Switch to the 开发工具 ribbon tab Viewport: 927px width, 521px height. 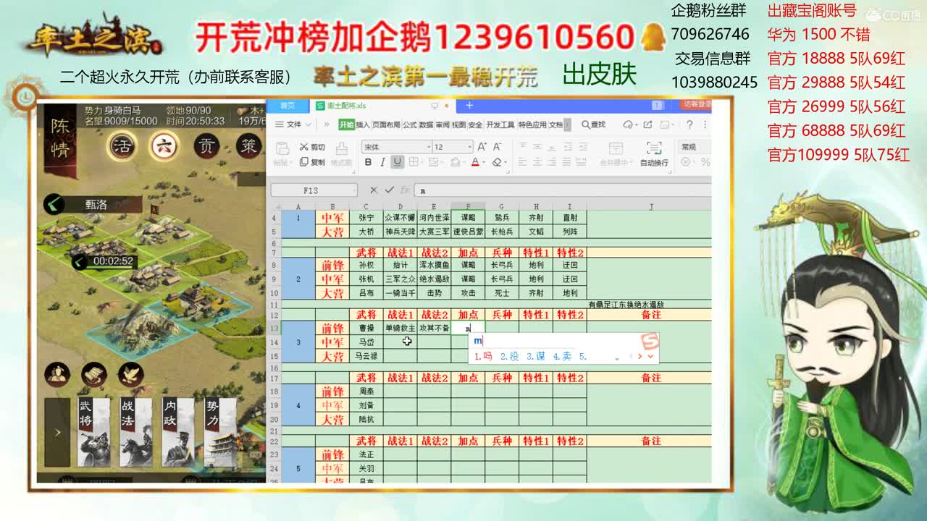point(500,124)
